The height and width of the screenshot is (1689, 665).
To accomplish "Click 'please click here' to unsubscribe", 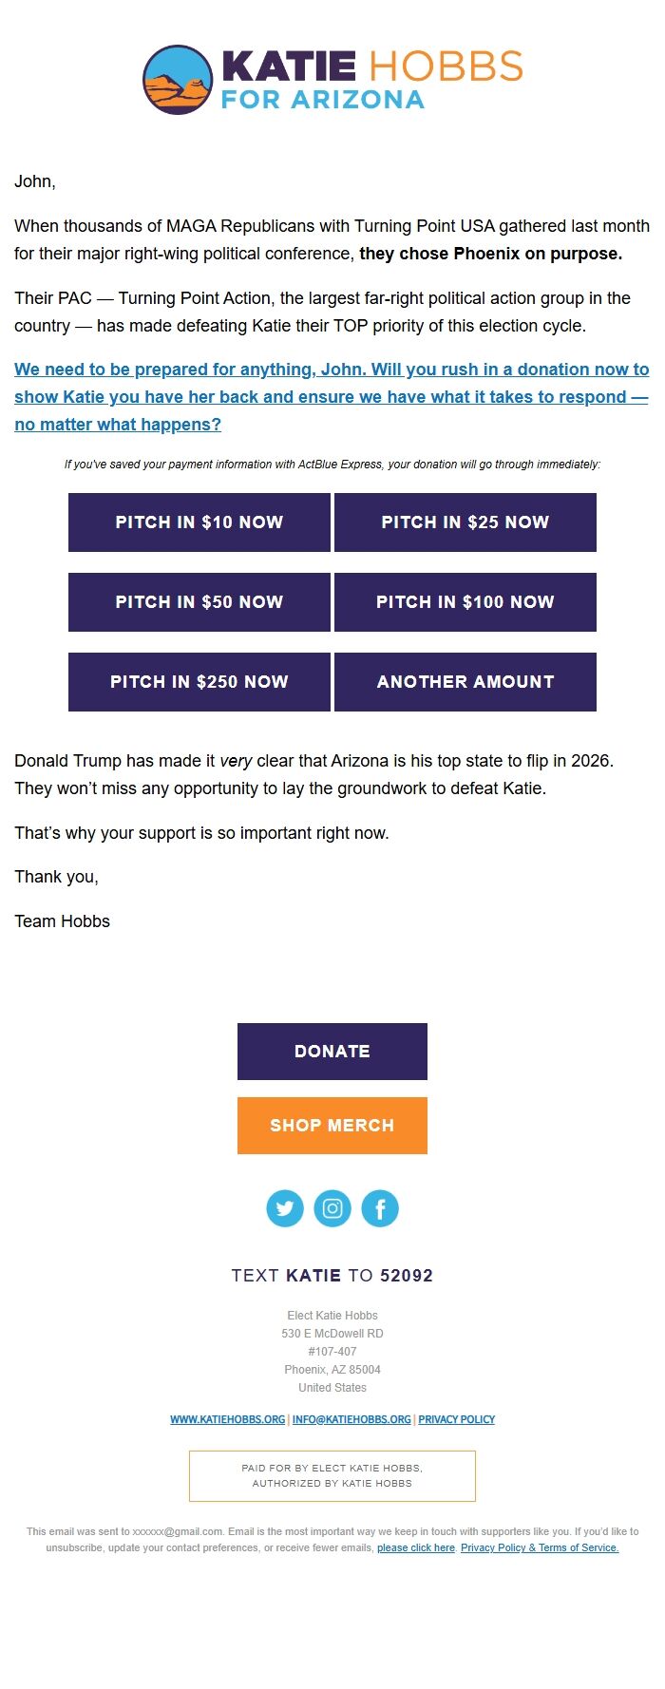I will [415, 1547].
